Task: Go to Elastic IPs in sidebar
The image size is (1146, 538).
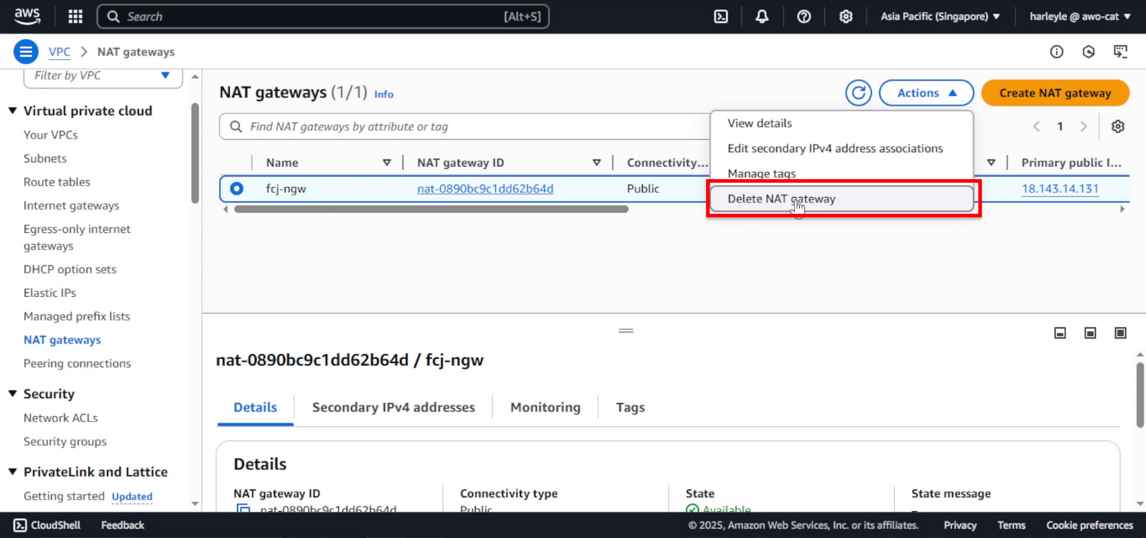Action: pos(50,293)
